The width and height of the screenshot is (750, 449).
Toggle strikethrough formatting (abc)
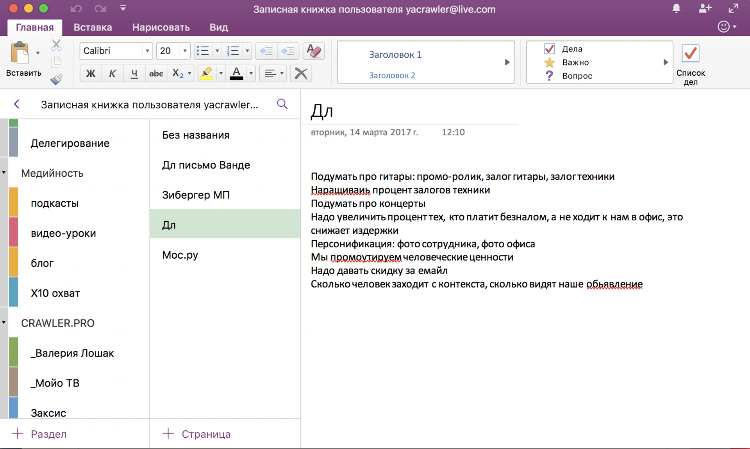coord(156,73)
